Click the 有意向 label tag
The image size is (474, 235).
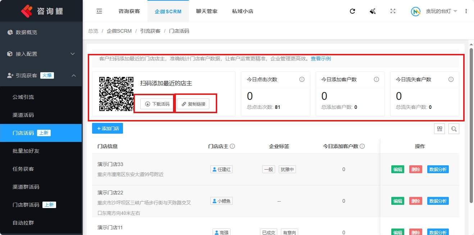(290, 232)
